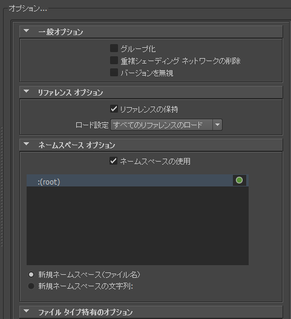Image resolution: width=291 pixels, height=319 pixels.
Task: Click the 一般オプション header title
Action: coord(60,32)
